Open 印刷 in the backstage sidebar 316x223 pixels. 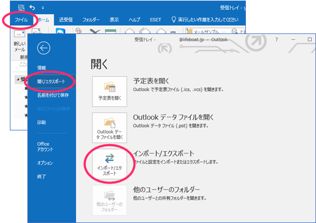point(41,122)
